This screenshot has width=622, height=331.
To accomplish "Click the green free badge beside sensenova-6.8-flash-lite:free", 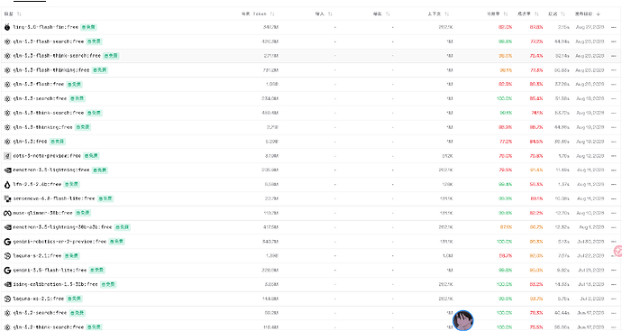I will (105, 198).
